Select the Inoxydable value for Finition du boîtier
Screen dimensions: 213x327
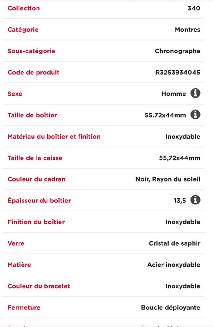(x=183, y=222)
